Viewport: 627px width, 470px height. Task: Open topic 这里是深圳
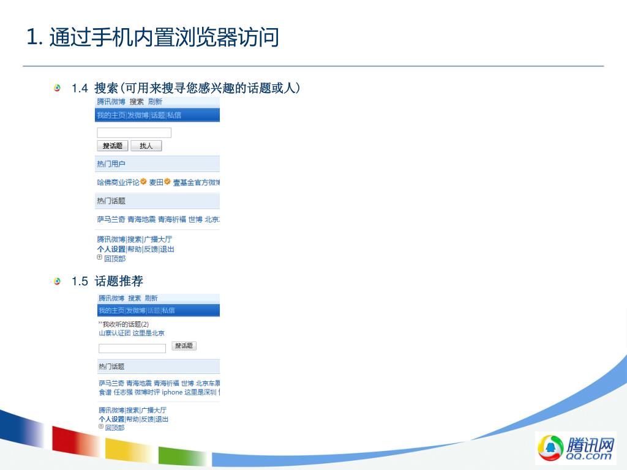point(200,392)
